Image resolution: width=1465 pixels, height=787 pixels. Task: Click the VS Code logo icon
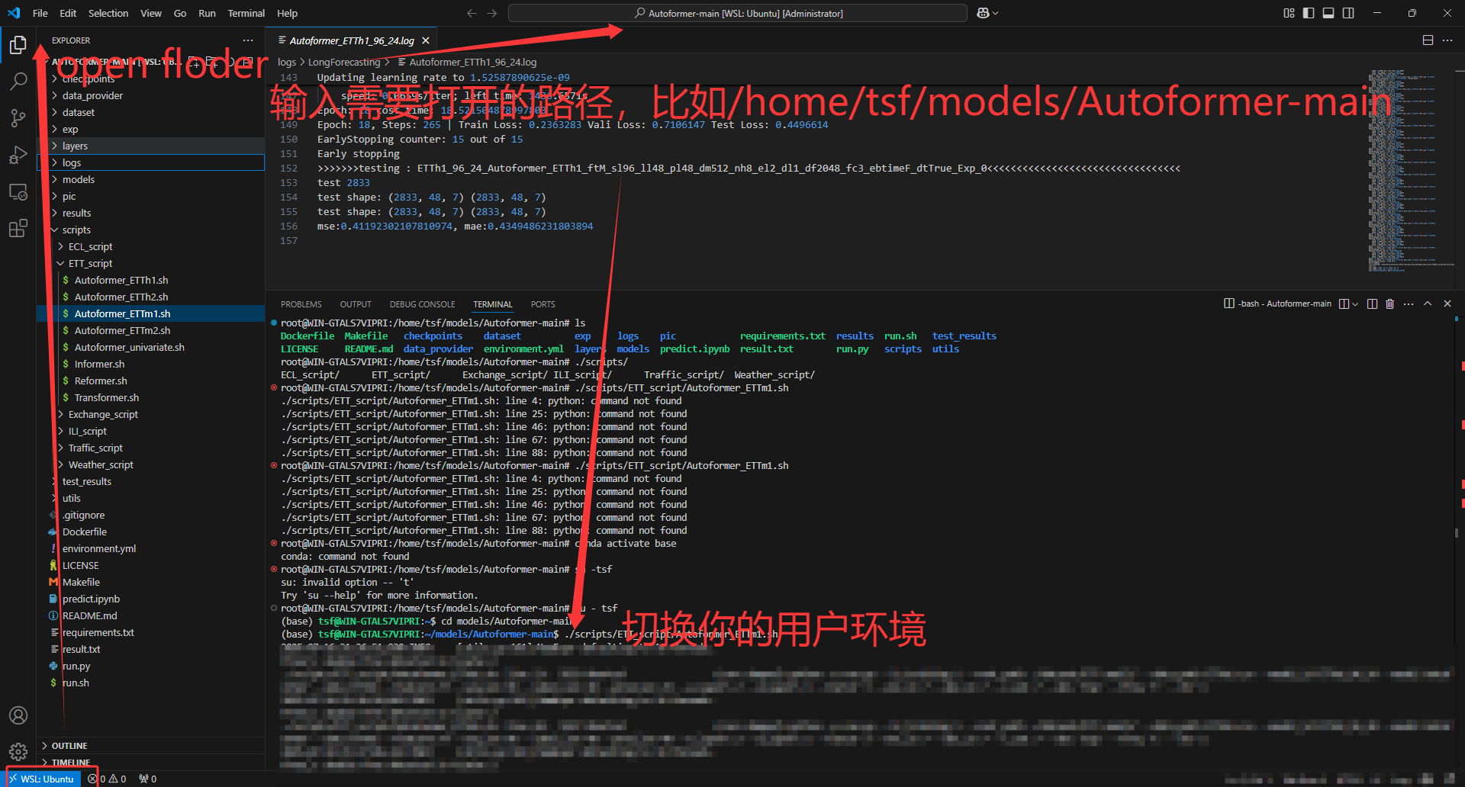pos(14,13)
